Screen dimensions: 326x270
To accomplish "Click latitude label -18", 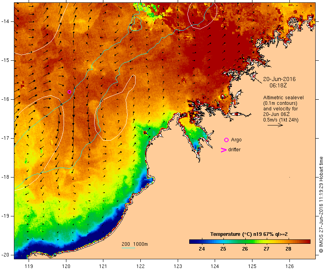I will pyautogui.click(x=5, y=177).
